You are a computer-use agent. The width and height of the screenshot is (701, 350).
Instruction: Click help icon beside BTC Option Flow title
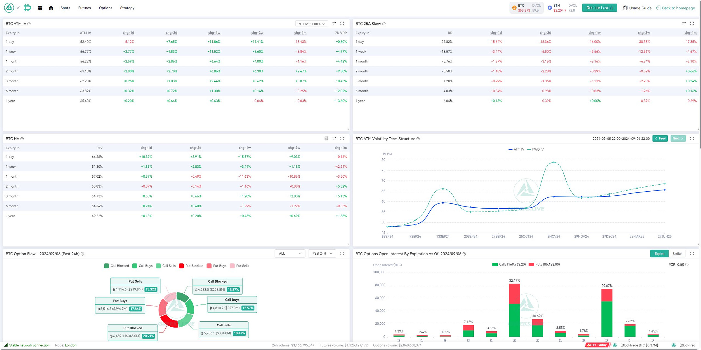click(82, 254)
